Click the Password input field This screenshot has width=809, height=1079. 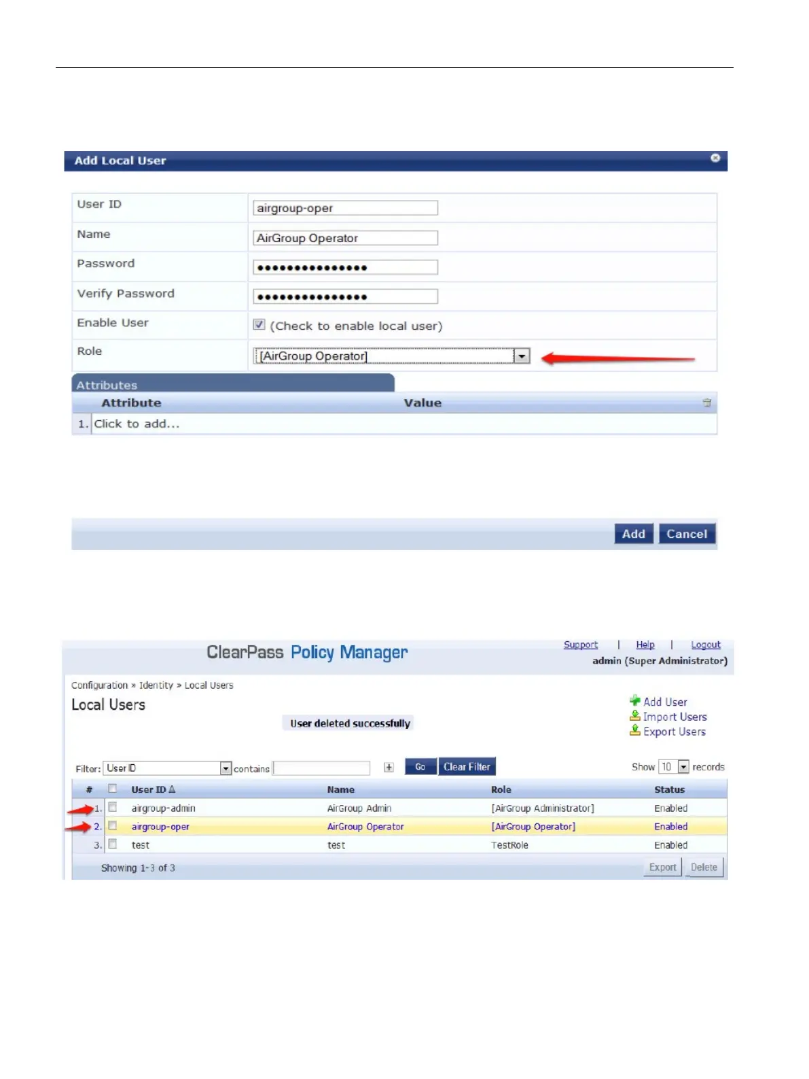click(x=345, y=267)
